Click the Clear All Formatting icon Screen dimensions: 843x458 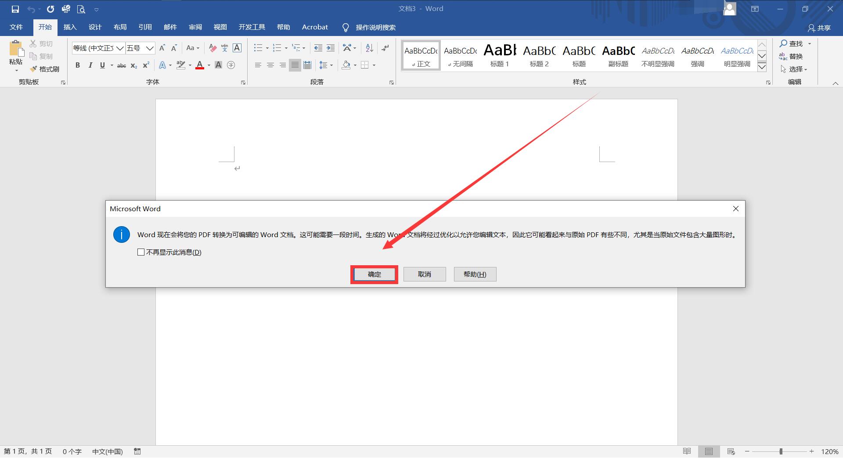[x=213, y=48]
